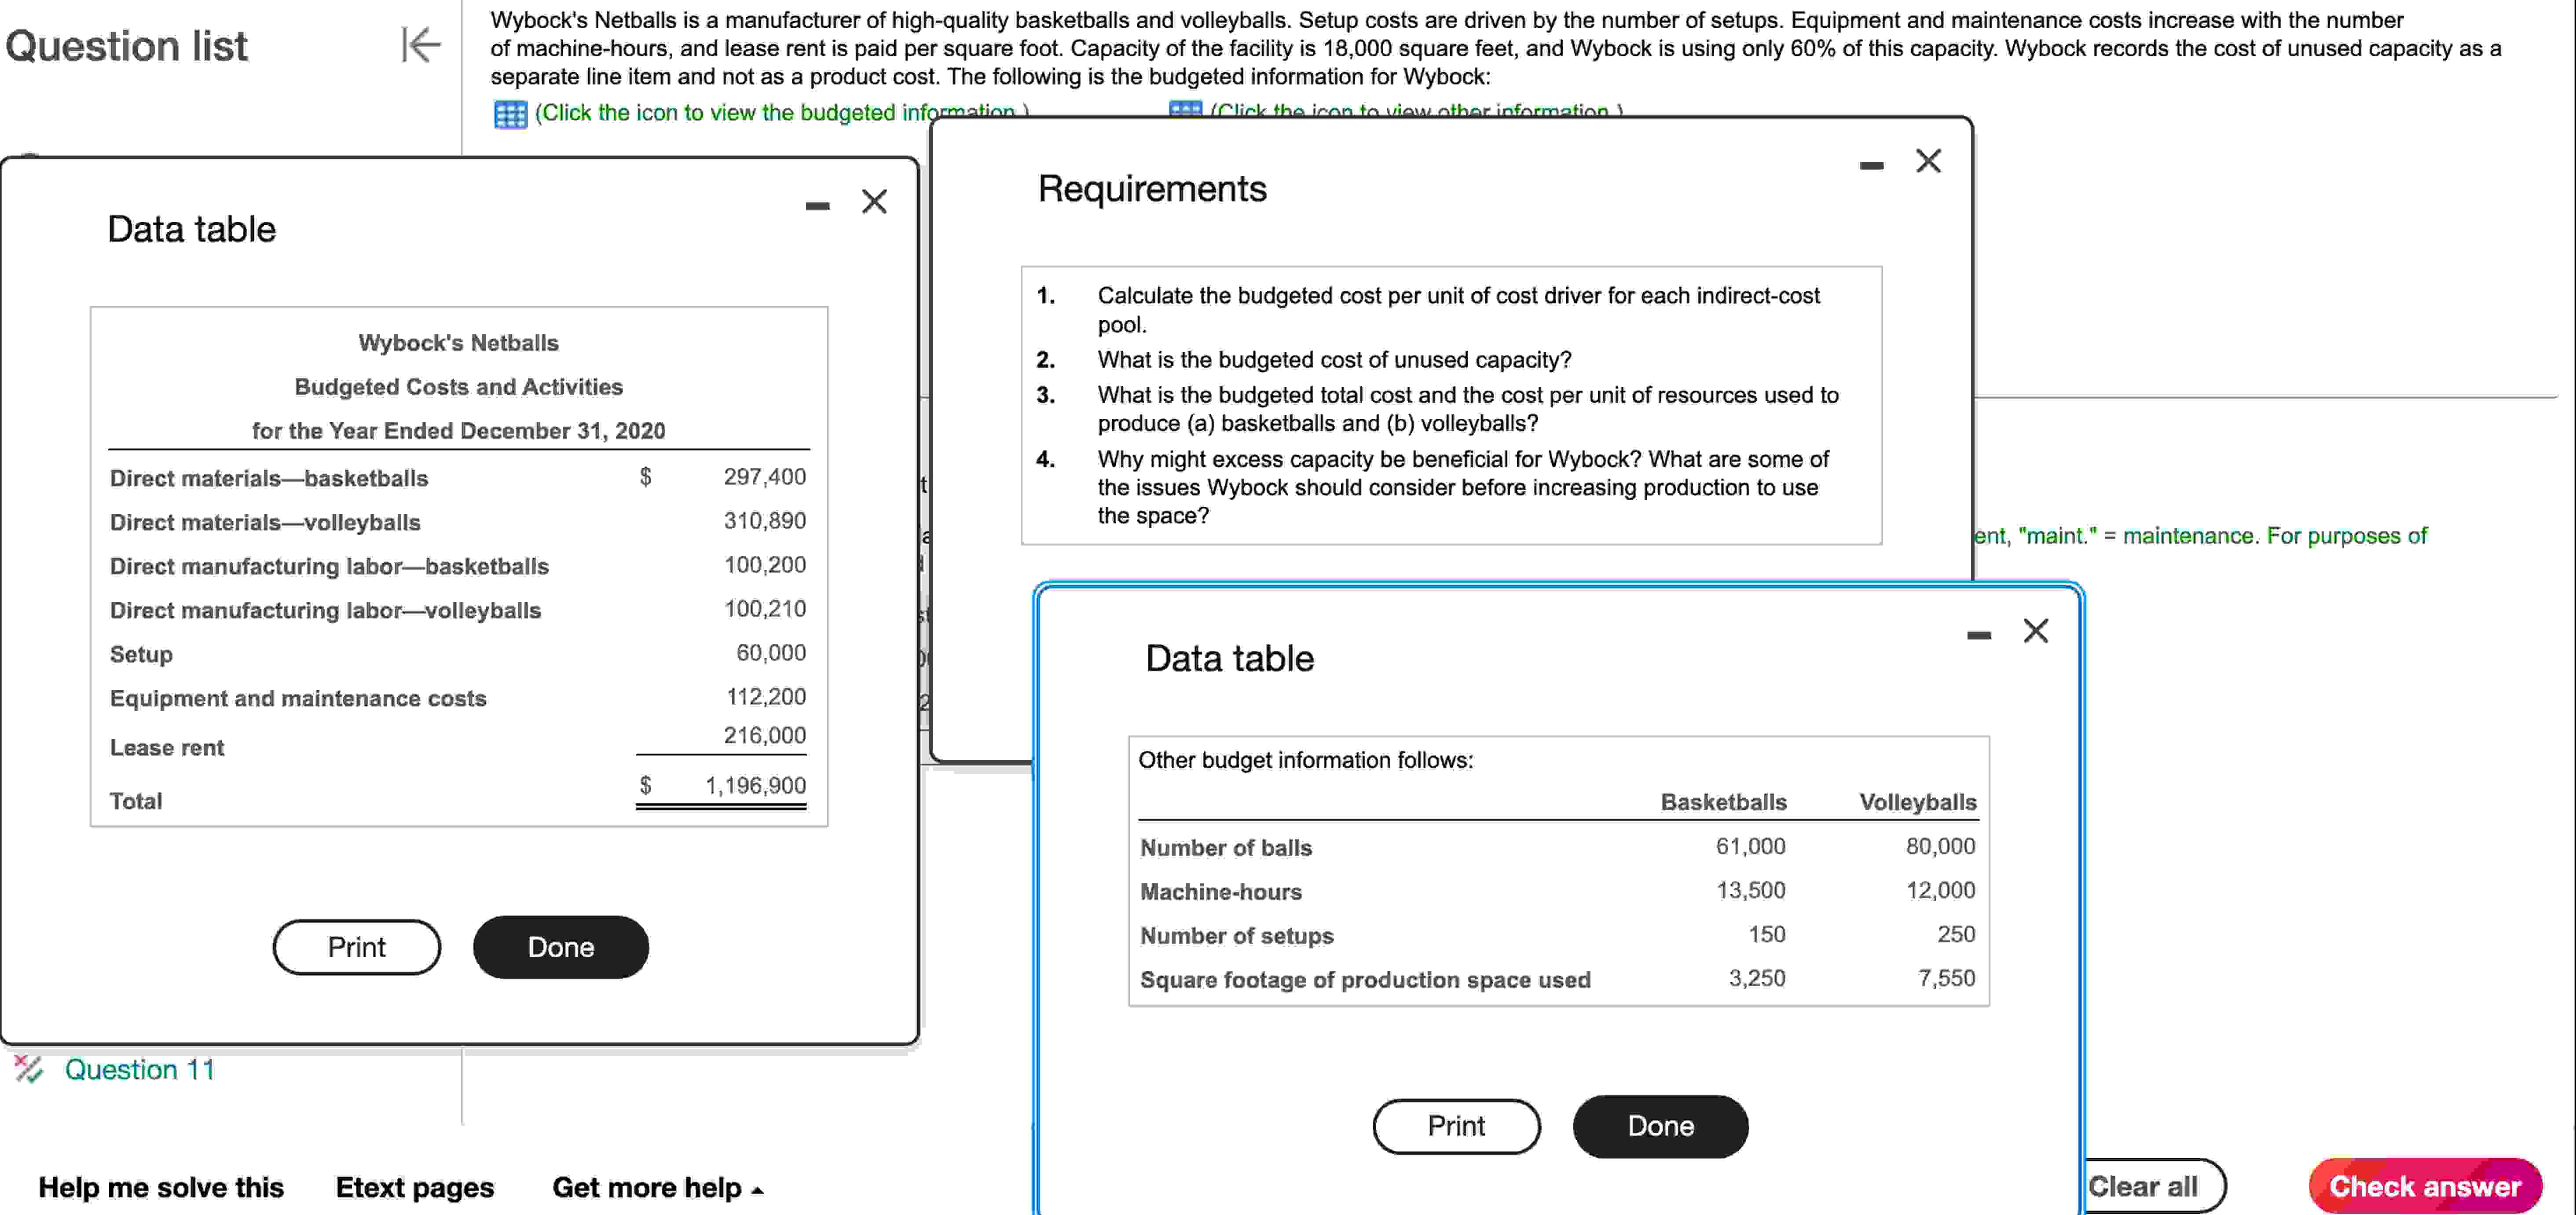
Task: Print the budgeted costs data table
Action: coord(356,947)
